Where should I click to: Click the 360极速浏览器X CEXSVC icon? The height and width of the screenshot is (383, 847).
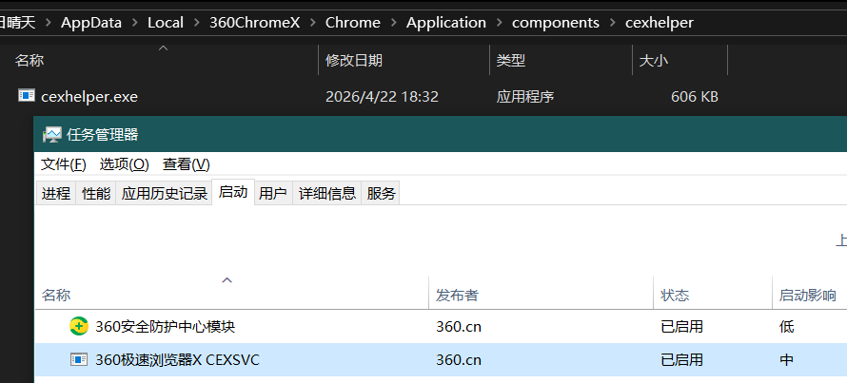[x=79, y=359]
